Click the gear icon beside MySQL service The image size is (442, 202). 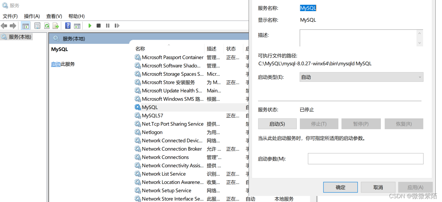(138, 107)
